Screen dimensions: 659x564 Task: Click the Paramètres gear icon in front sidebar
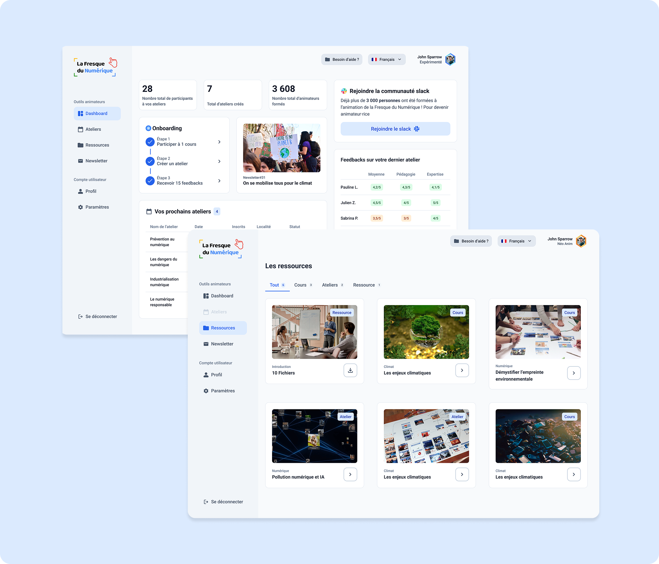(x=206, y=391)
